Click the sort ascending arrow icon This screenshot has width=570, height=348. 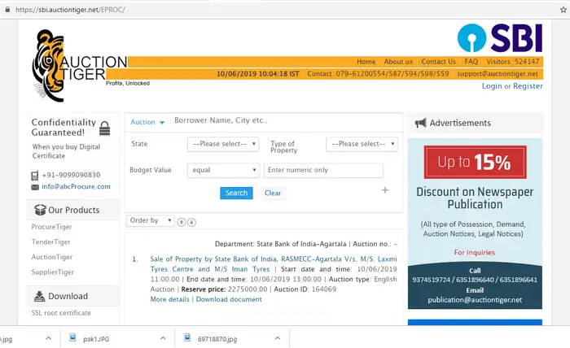[x=182, y=221]
